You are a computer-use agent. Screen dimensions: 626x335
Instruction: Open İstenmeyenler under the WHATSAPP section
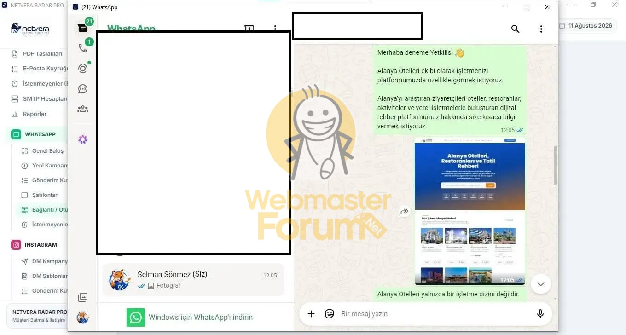point(44,225)
